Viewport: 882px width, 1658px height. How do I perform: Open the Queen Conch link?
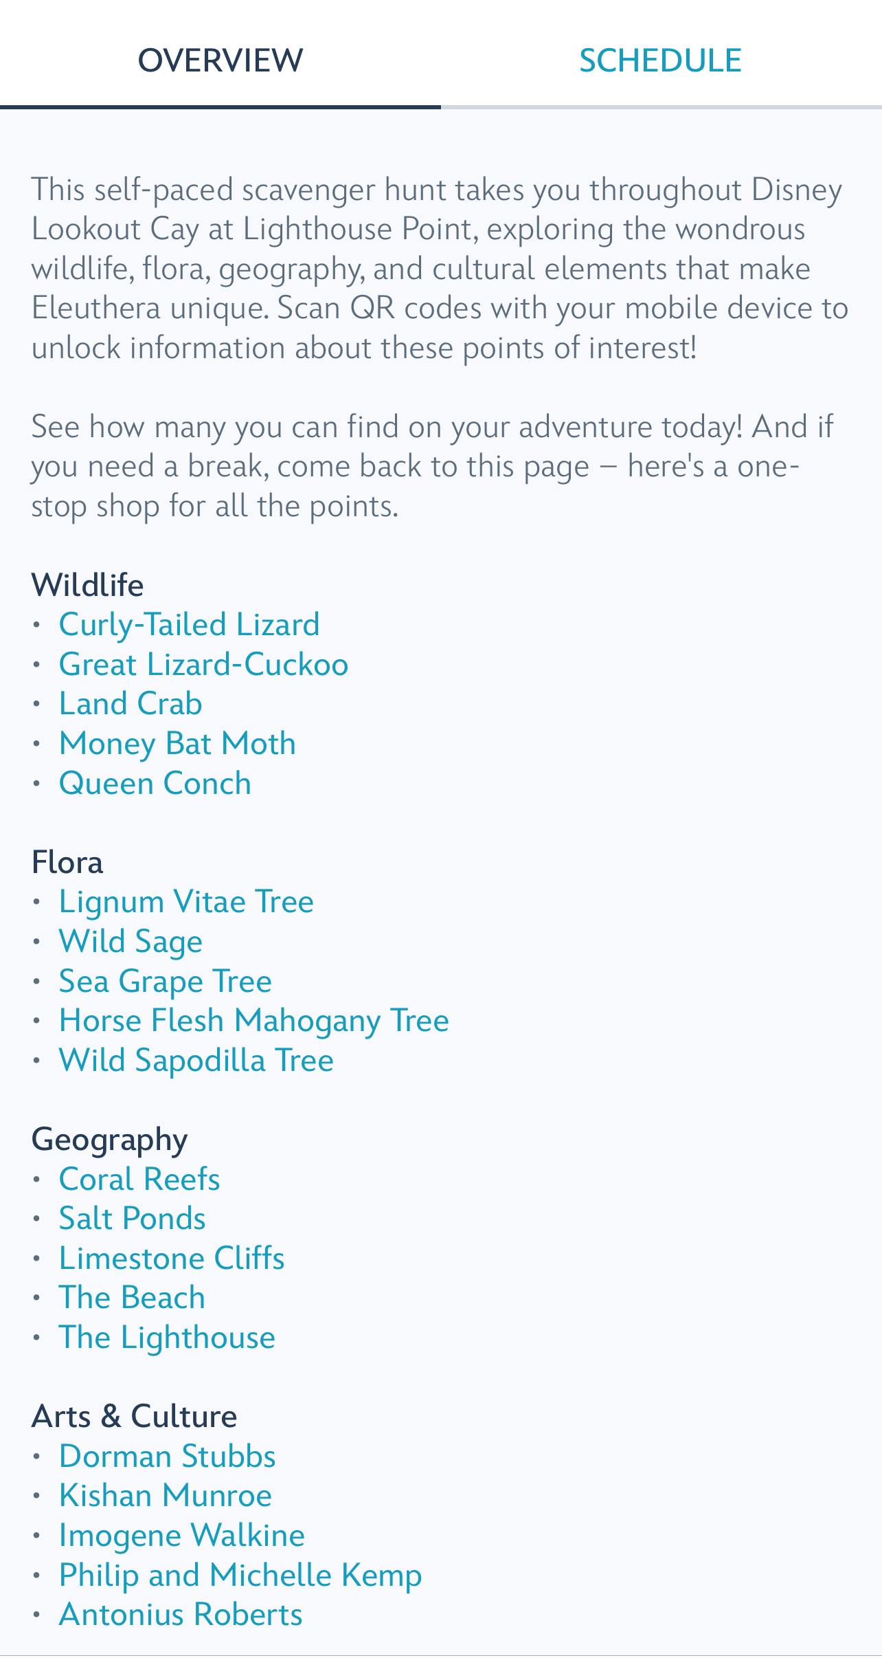point(155,784)
